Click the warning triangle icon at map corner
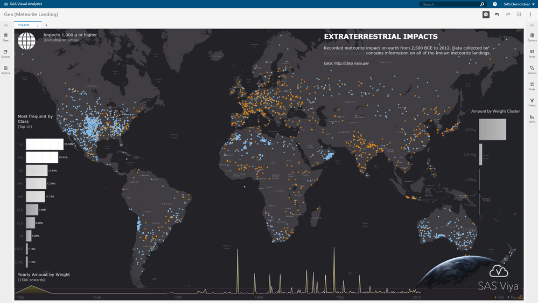The width and height of the screenshot is (538, 303). [521, 297]
